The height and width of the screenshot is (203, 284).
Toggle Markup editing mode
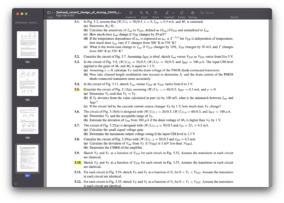tap(192, 12)
